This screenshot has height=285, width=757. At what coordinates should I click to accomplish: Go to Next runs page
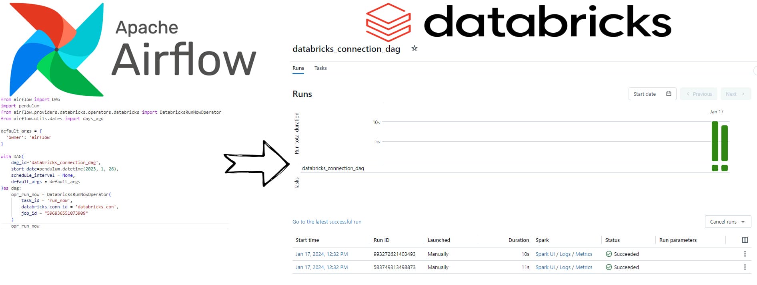[736, 94]
